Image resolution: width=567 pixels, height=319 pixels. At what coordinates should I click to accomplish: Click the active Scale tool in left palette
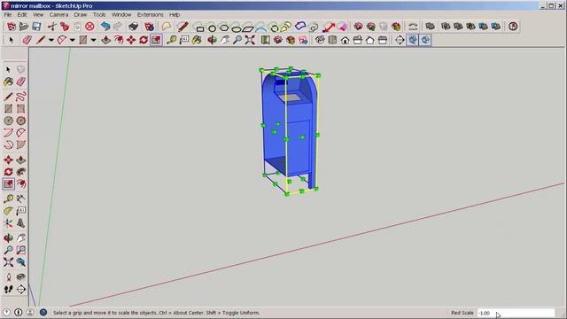tap(8, 184)
